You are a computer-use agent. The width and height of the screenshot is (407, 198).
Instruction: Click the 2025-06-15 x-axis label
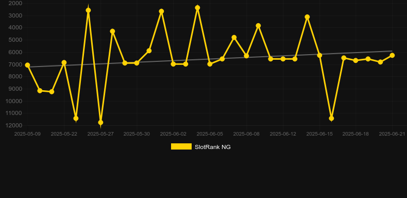[x=319, y=134]
